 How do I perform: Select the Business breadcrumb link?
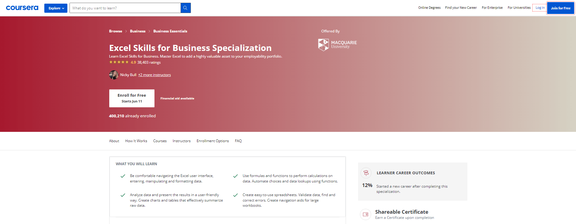click(137, 31)
